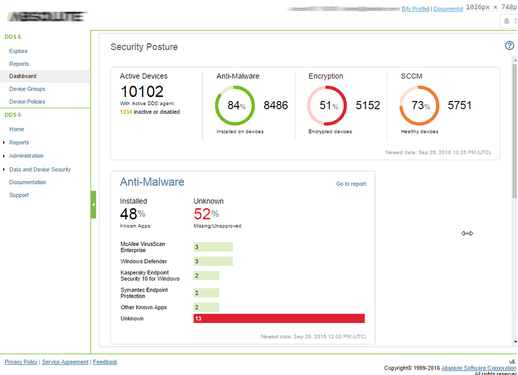Click the Anti-Malware 84% donut gauge
Screen dimensions: 518x375
point(235,105)
